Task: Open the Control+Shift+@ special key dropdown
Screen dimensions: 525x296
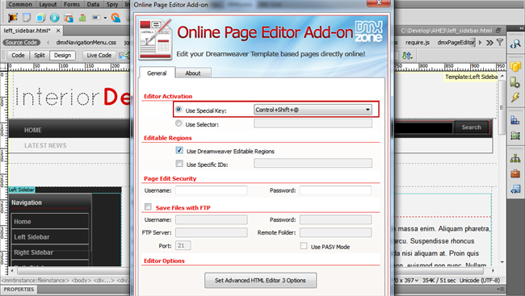Action: [x=313, y=110]
